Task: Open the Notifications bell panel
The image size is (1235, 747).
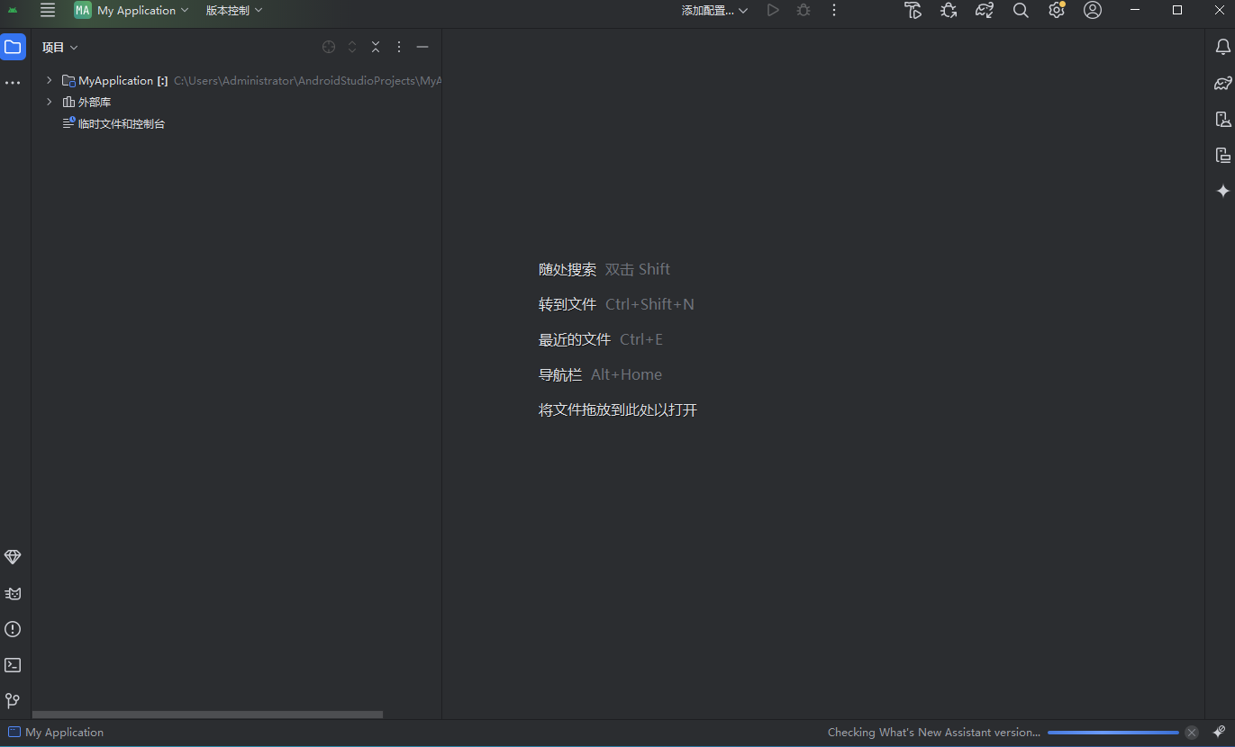Action: (1222, 47)
